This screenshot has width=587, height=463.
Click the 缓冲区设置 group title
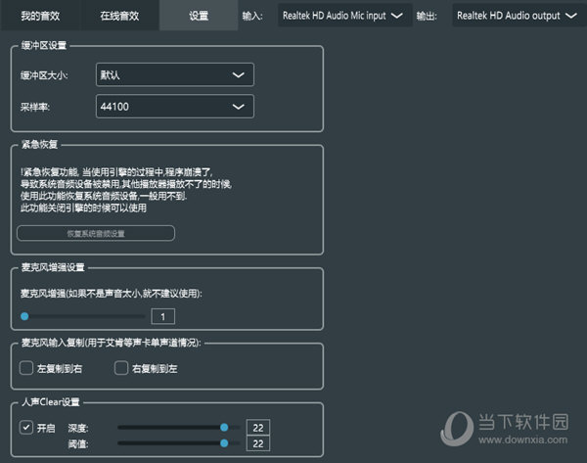coord(44,45)
